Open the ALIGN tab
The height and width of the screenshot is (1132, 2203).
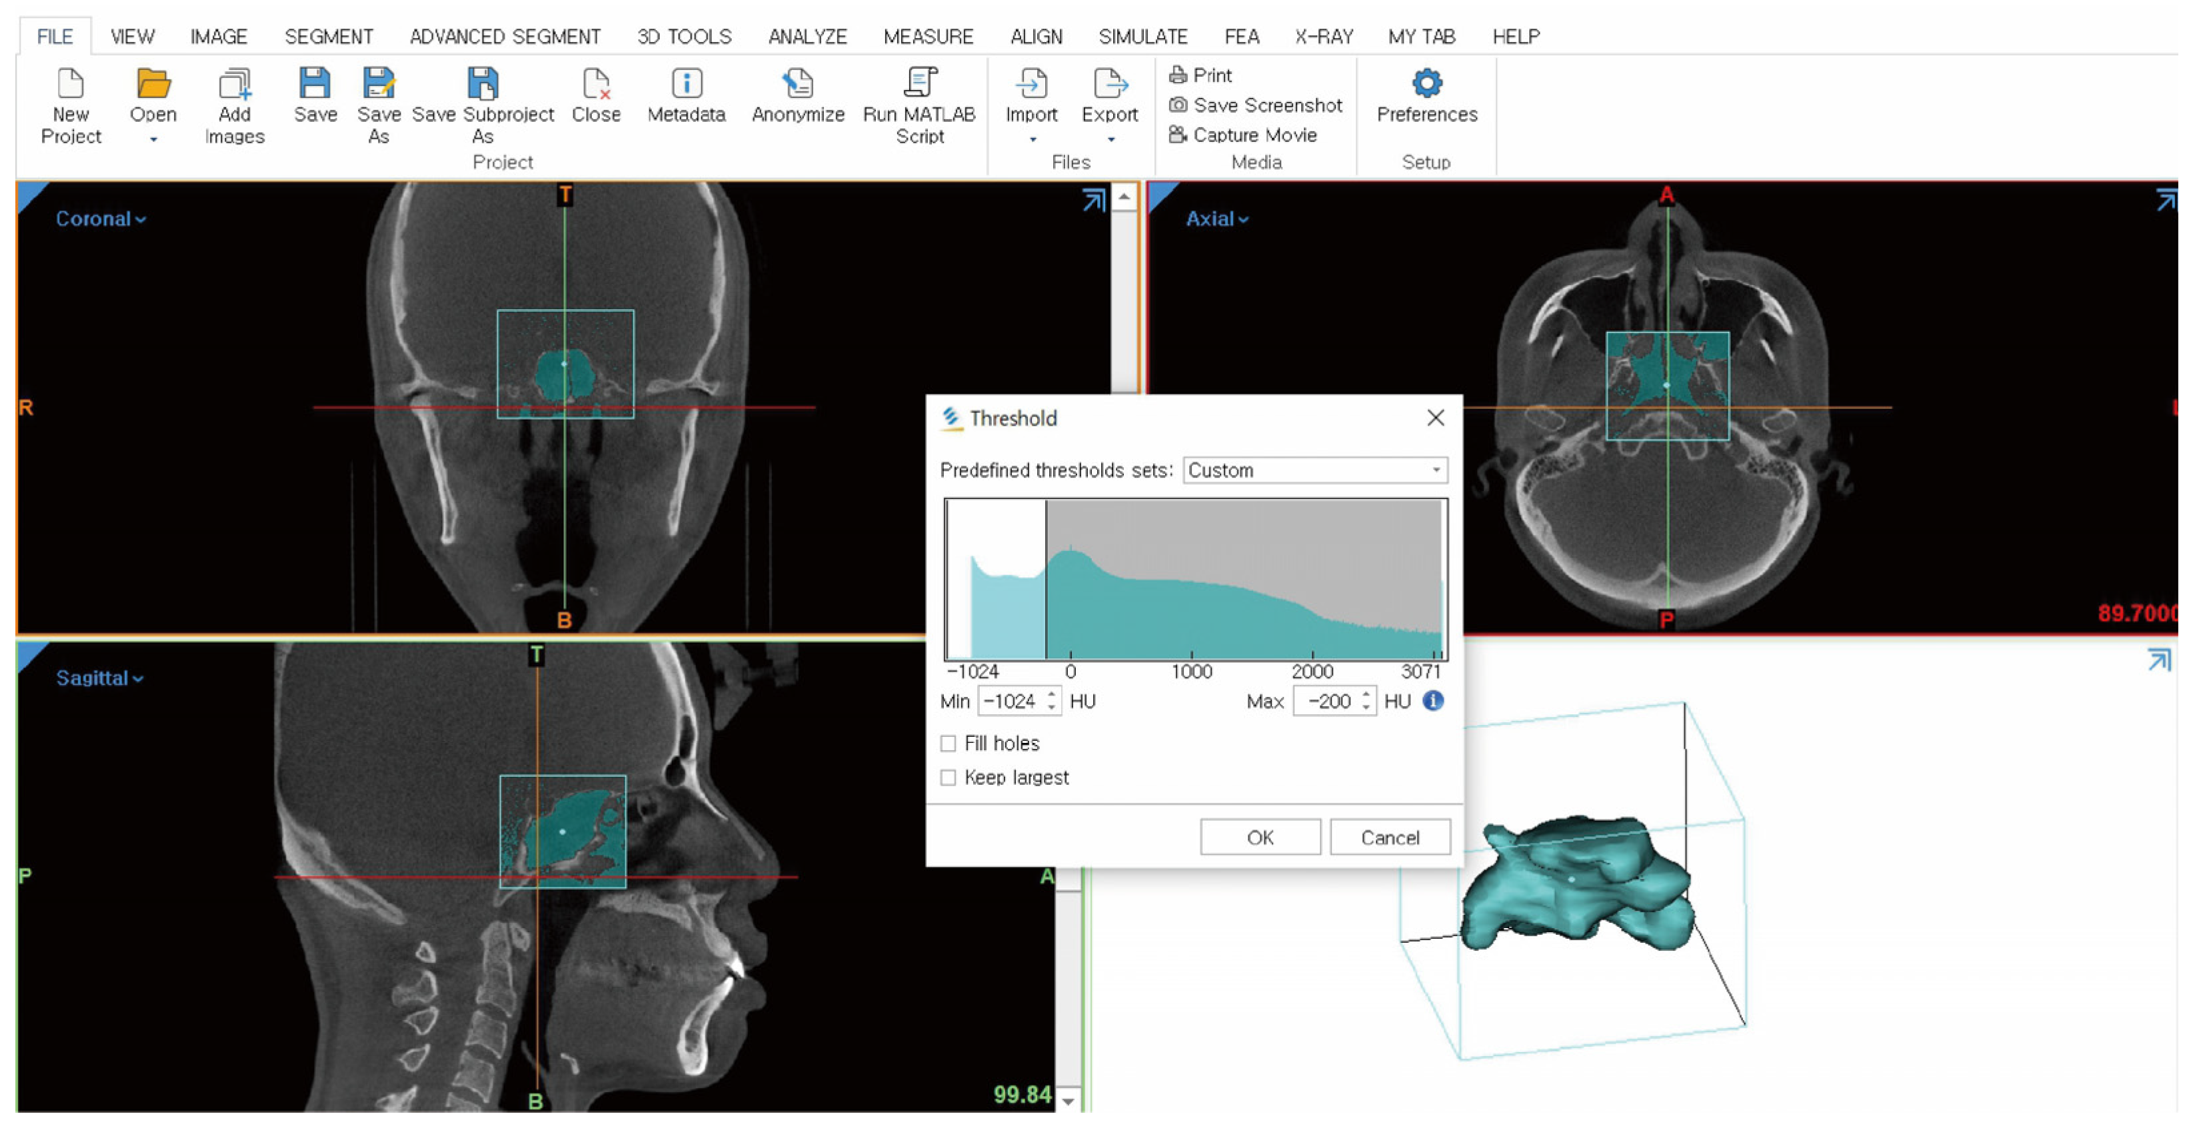pos(1036,37)
